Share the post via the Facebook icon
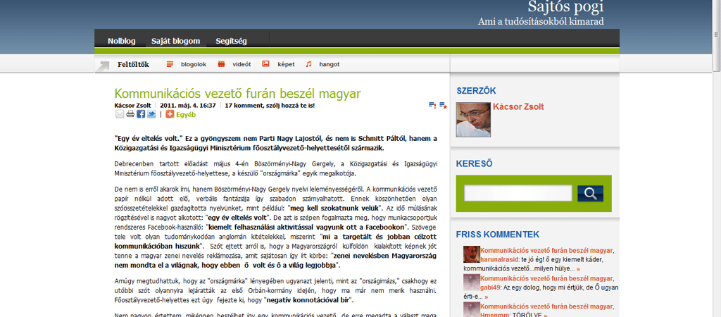721x317 pixels. click(x=141, y=114)
